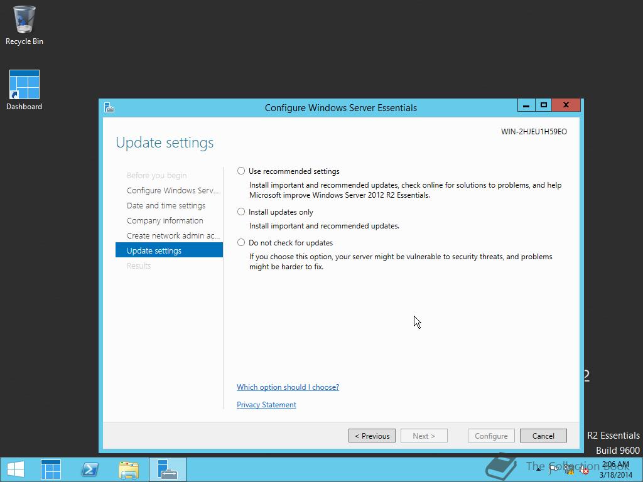This screenshot has width=643, height=482.
Task: Click the taskbar clock showing 3/18/2014
Action: pyautogui.click(x=615, y=469)
